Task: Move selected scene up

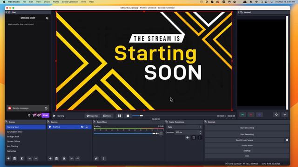Action: pyautogui.click(x=30, y=159)
